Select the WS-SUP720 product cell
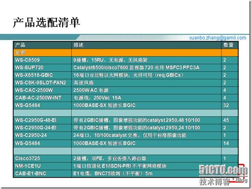The width and height of the screenshot is (251, 189). point(42,68)
